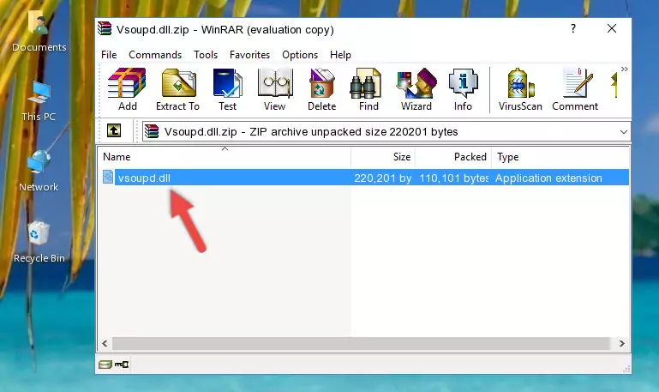This screenshot has height=392, width=659.
Task: Click the horizontal scrollbar track
Action: click(361, 344)
